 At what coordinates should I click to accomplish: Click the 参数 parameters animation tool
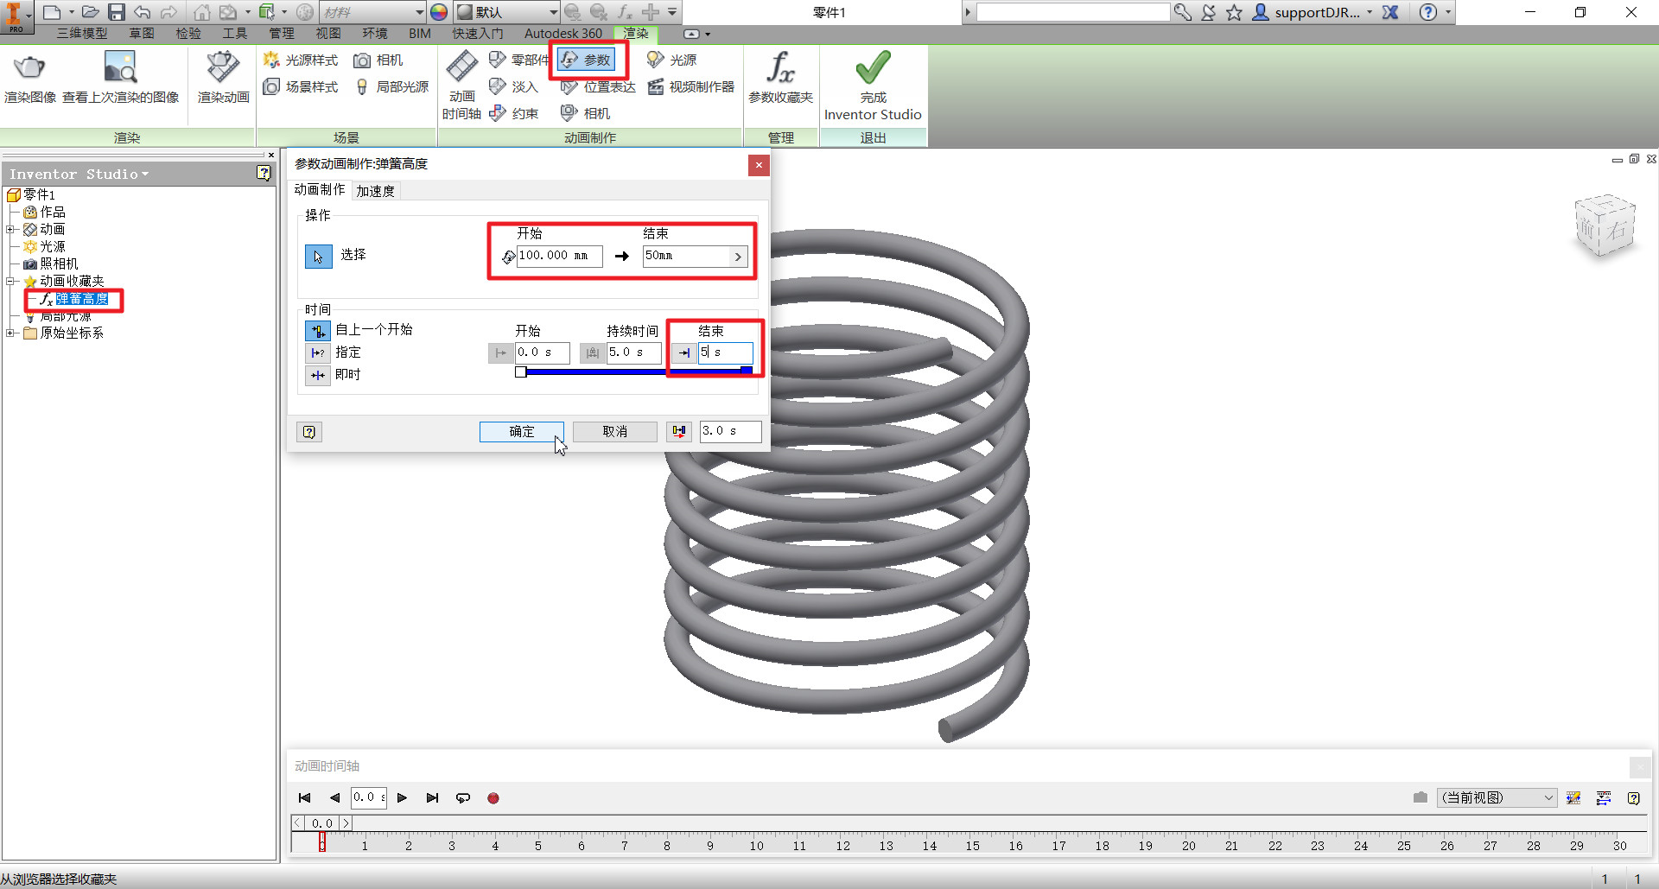point(586,60)
